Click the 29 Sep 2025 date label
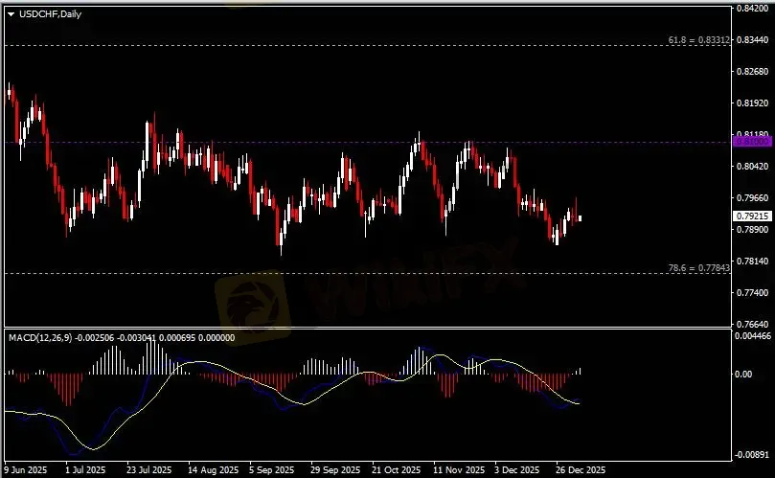This screenshot has width=775, height=478. click(x=335, y=469)
